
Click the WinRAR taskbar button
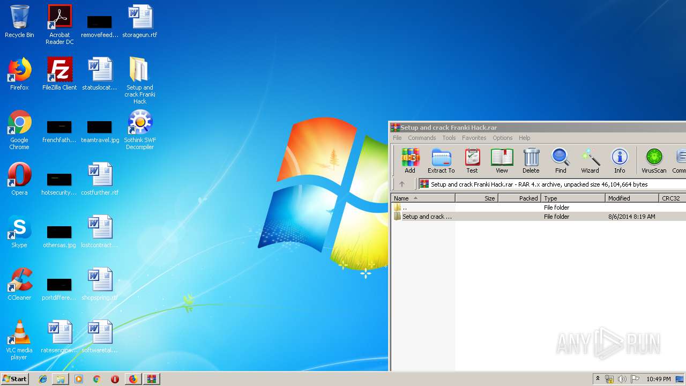pyautogui.click(x=151, y=379)
